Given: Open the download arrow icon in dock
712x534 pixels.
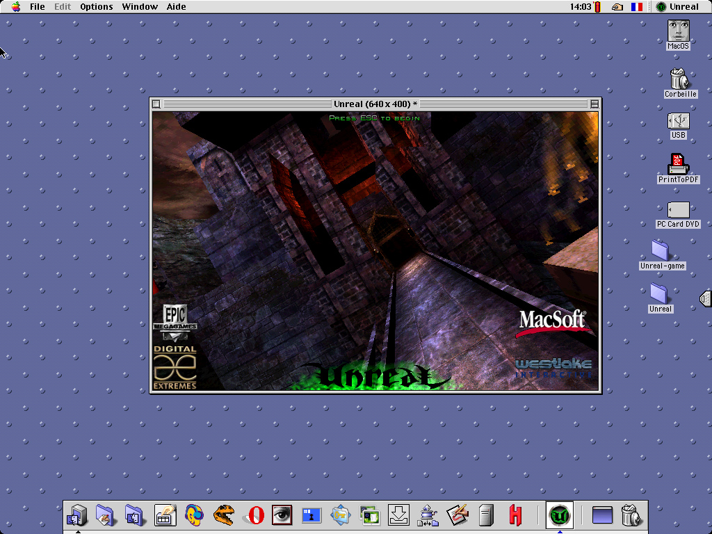Looking at the screenshot, I should 398,515.
